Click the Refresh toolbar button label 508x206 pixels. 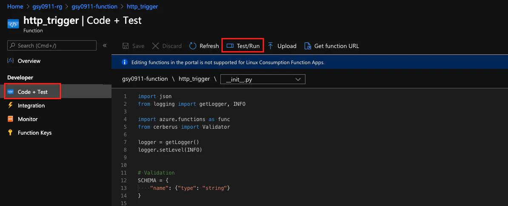(209, 46)
